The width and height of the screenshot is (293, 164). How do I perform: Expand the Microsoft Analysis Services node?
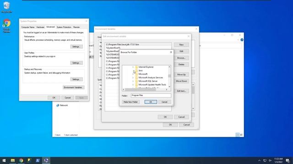click(133, 77)
